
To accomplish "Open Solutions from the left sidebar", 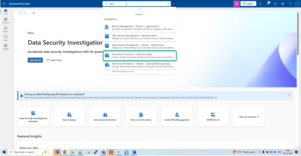I will 6,20.
